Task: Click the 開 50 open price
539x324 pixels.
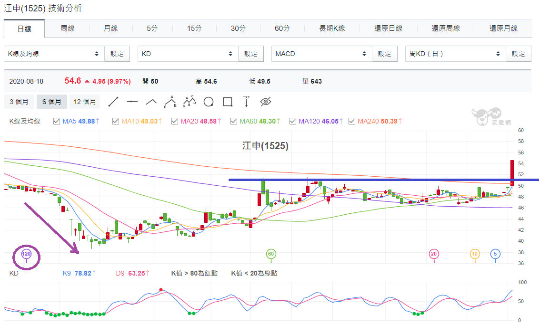Action: click(x=150, y=82)
